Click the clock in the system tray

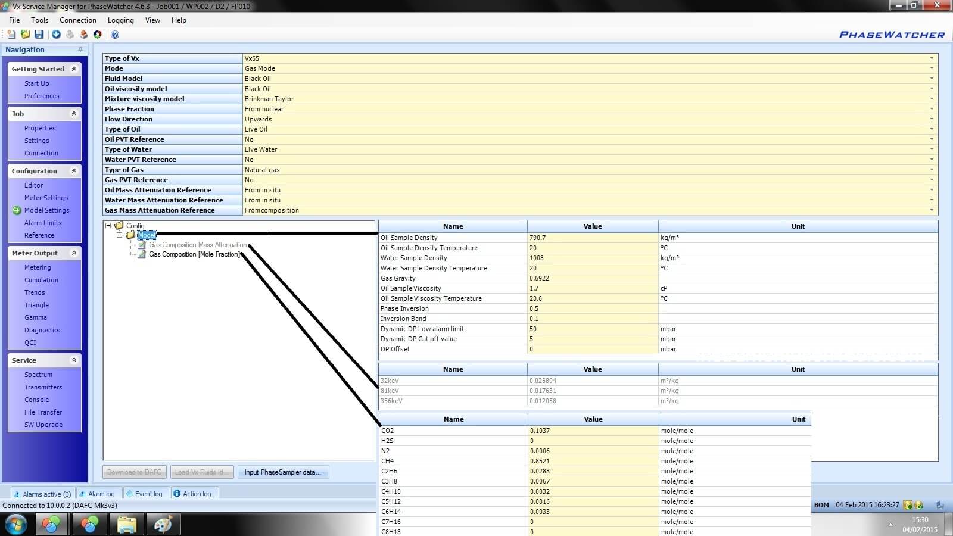[920, 525]
